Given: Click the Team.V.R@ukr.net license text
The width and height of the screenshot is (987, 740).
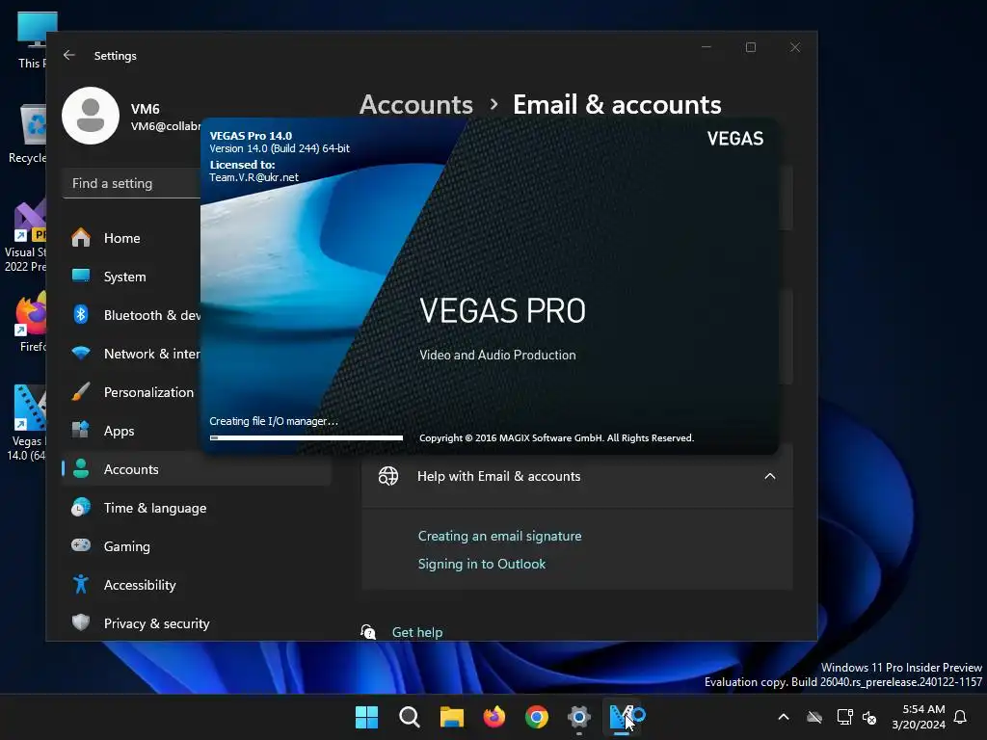Looking at the screenshot, I should [253, 177].
